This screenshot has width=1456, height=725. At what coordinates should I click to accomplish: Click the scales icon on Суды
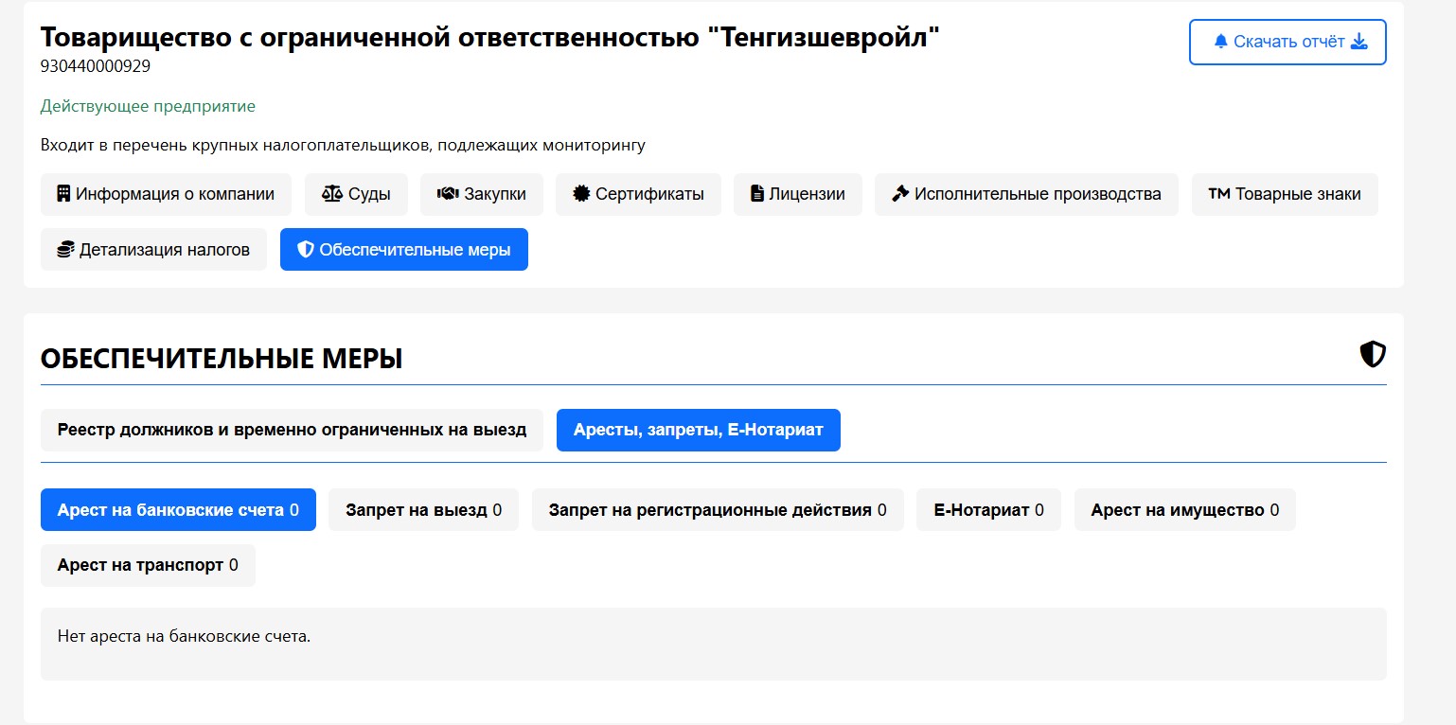tap(332, 194)
